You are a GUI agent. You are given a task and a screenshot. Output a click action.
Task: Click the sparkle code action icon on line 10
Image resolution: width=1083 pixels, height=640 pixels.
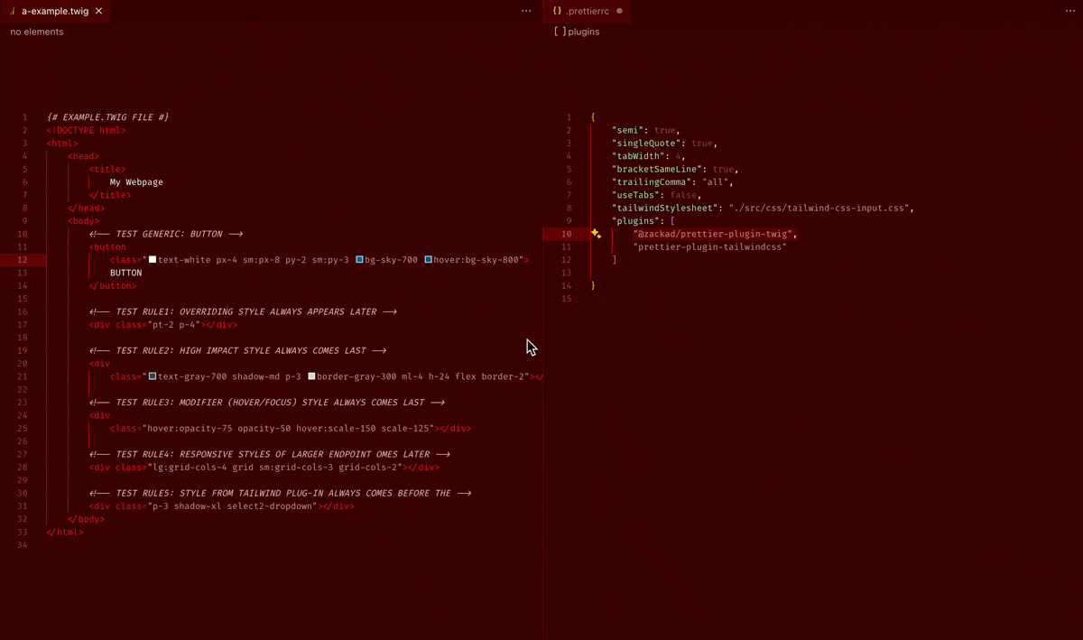coord(596,234)
